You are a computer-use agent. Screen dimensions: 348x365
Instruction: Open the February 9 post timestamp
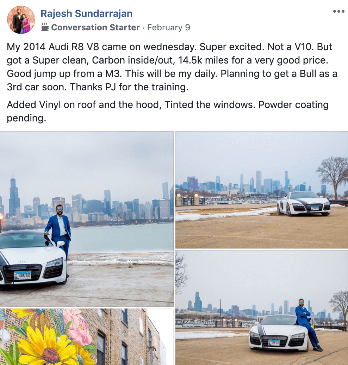[x=169, y=28]
